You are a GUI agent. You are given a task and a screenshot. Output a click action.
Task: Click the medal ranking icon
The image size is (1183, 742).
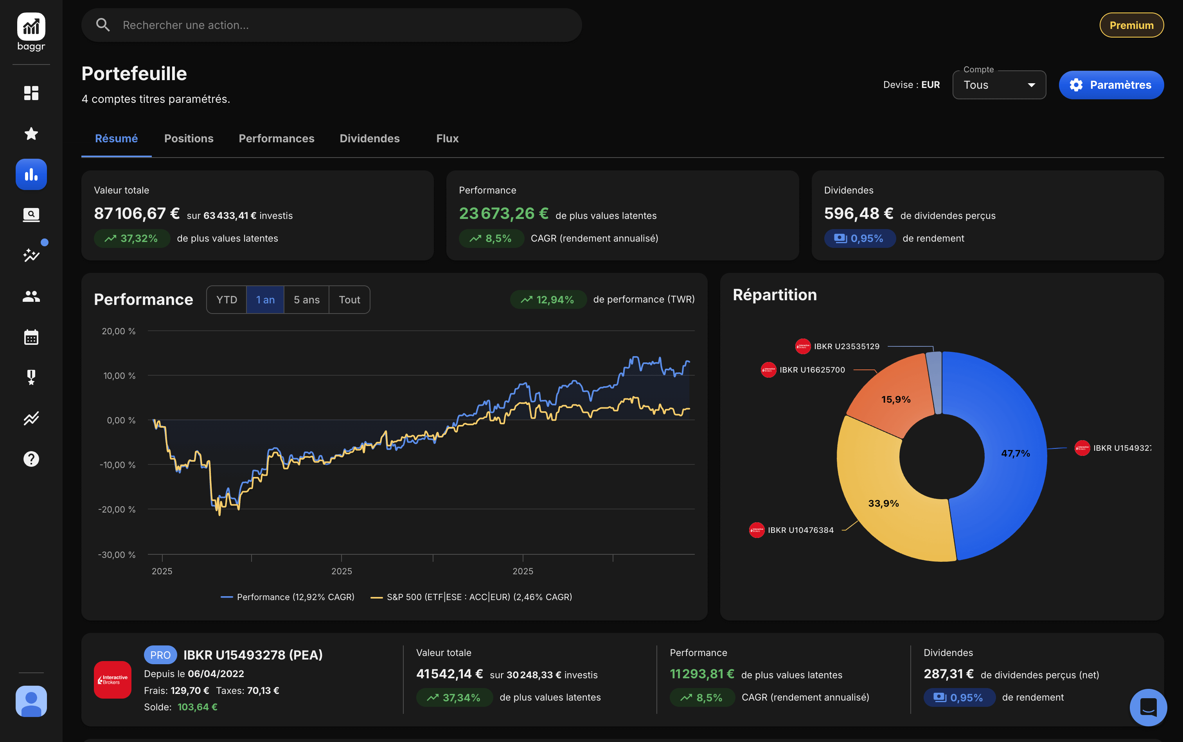pyautogui.click(x=31, y=377)
